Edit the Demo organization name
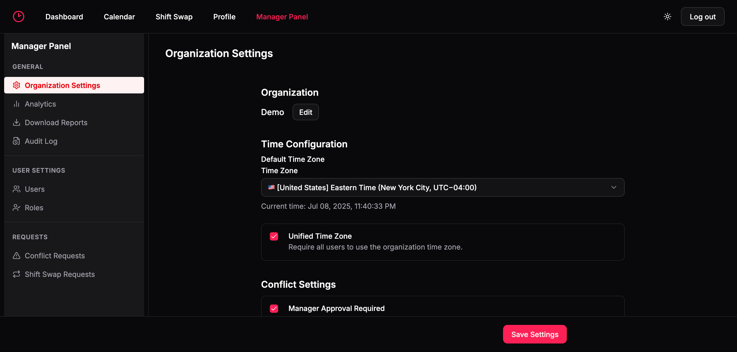This screenshot has width=737, height=352. point(305,112)
